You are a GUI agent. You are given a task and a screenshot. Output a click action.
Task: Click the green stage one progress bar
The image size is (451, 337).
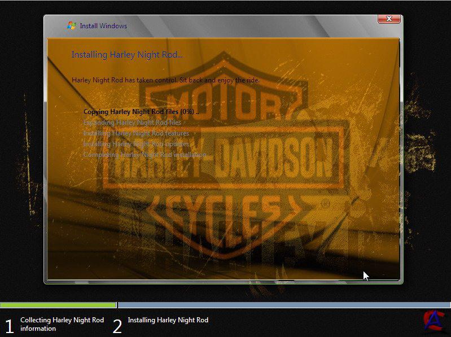58,305
